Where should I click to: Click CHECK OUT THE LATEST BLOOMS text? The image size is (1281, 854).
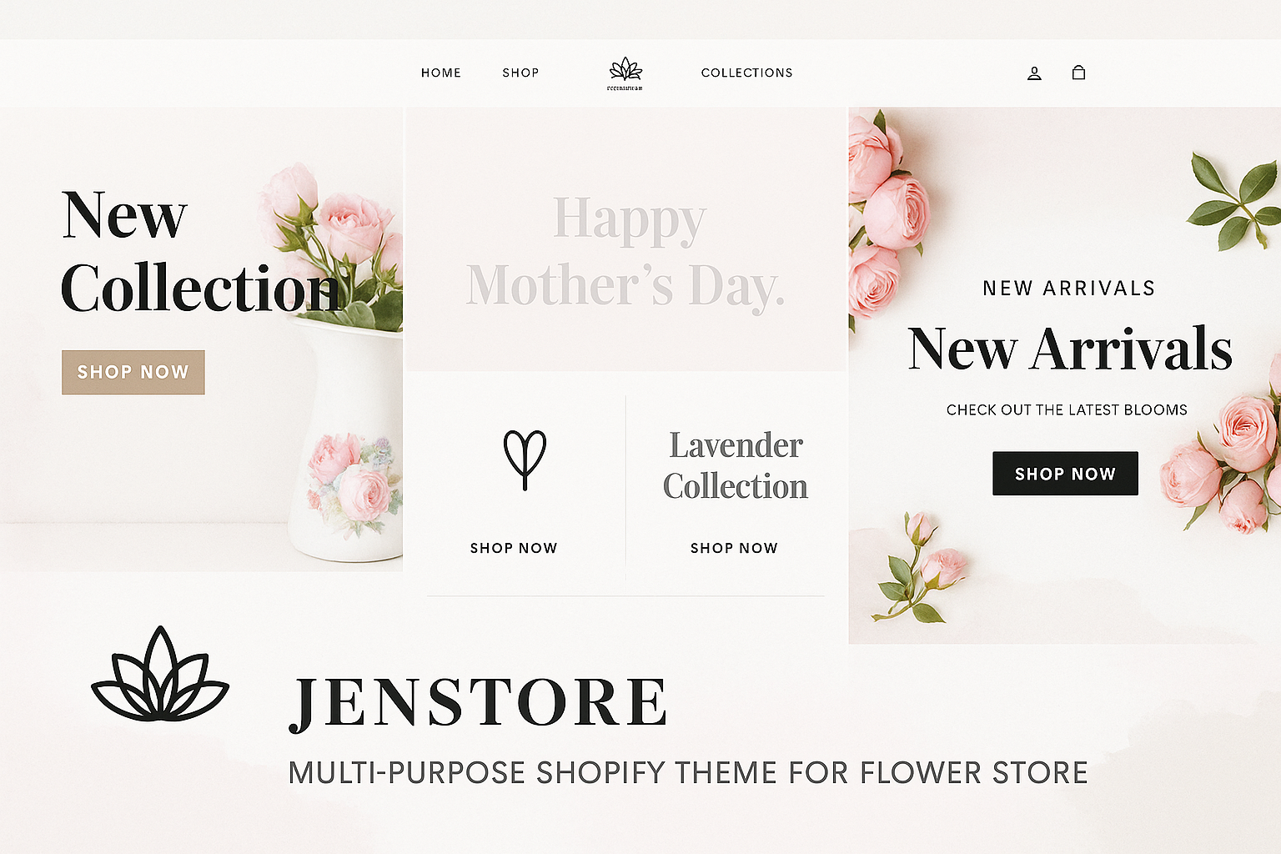click(x=1067, y=410)
